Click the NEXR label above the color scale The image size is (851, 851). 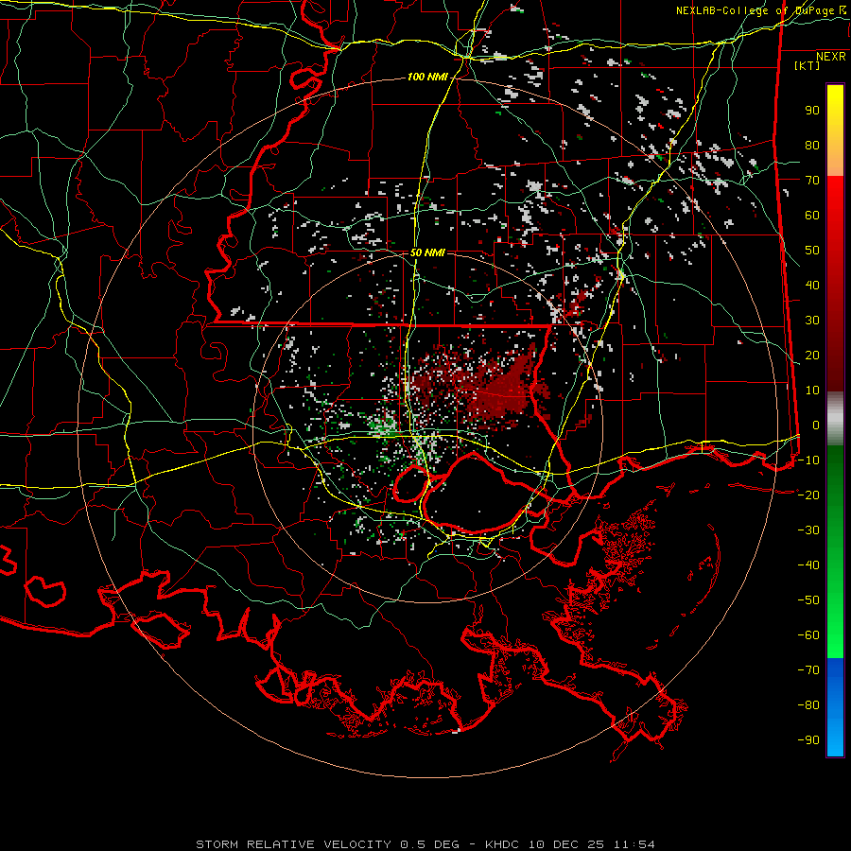point(830,57)
